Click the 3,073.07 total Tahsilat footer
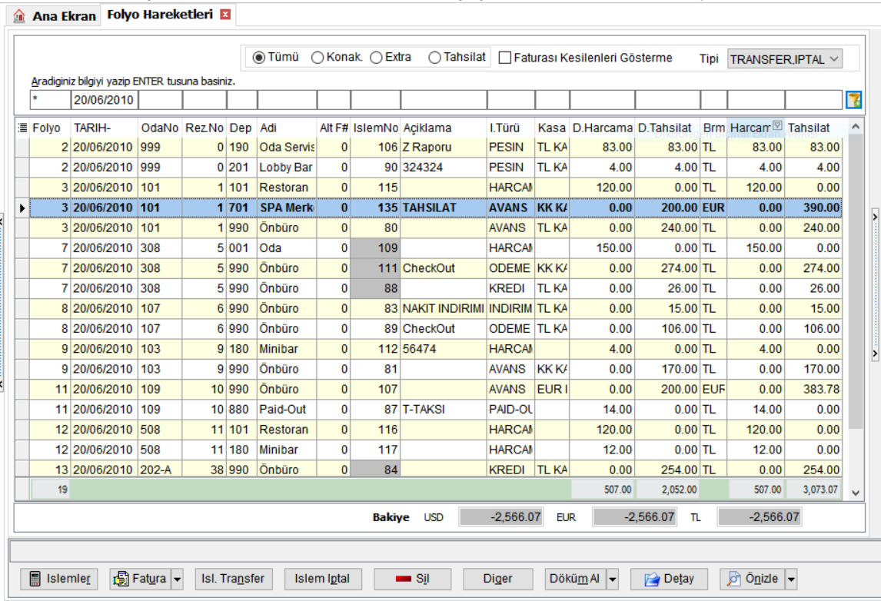This screenshot has height=601, width=881. tap(813, 490)
